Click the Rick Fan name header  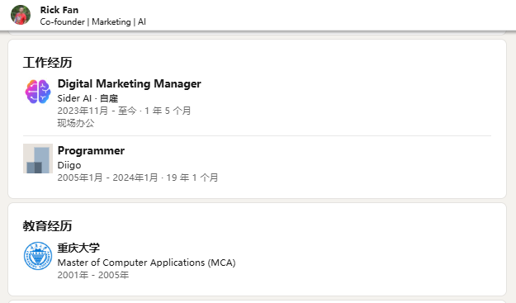[x=59, y=10]
